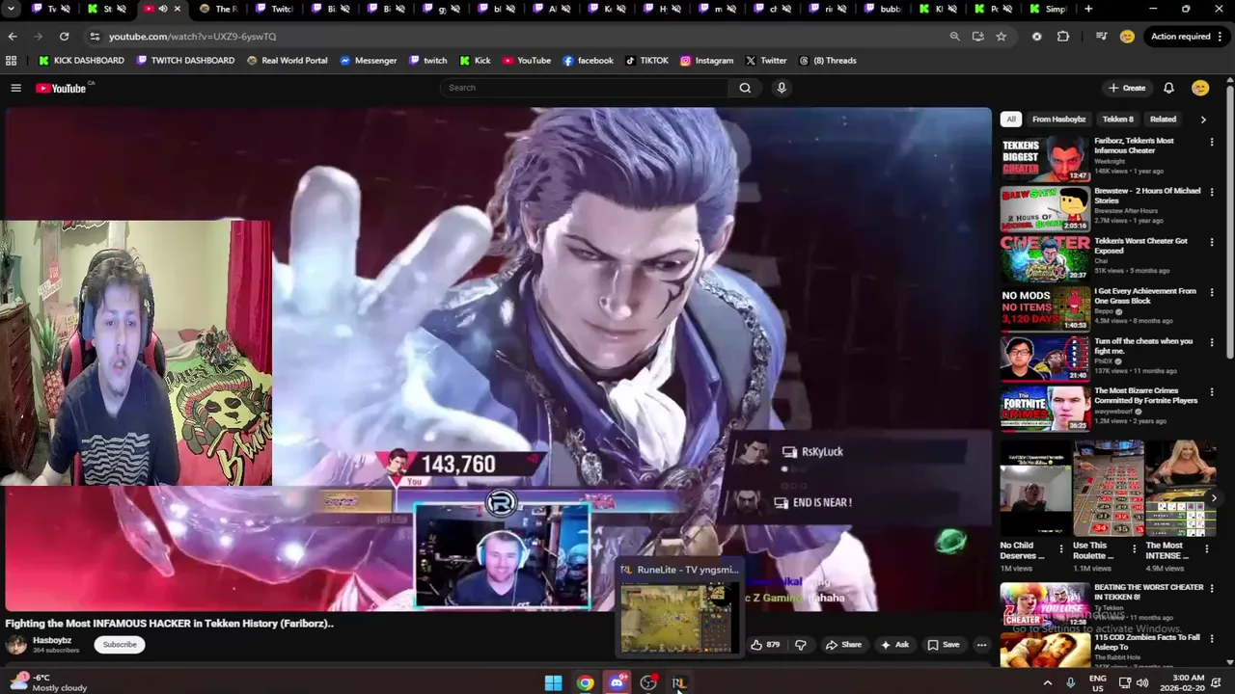Screen dimensions: 1235x694
Task: Open the TIKTOK bookmark
Action: pyautogui.click(x=646, y=61)
